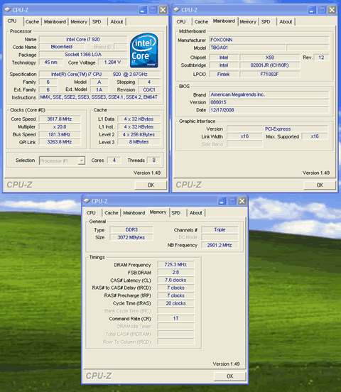Click the Package field Socket 1366 LGA

[83, 55]
